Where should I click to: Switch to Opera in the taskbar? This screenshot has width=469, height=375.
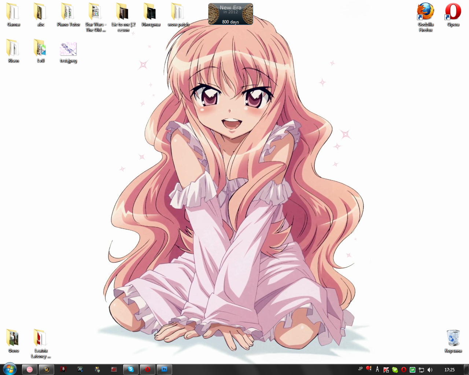point(148,370)
